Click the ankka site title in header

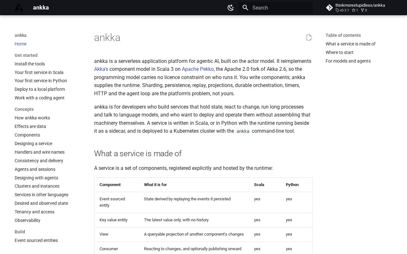[41, 8]
